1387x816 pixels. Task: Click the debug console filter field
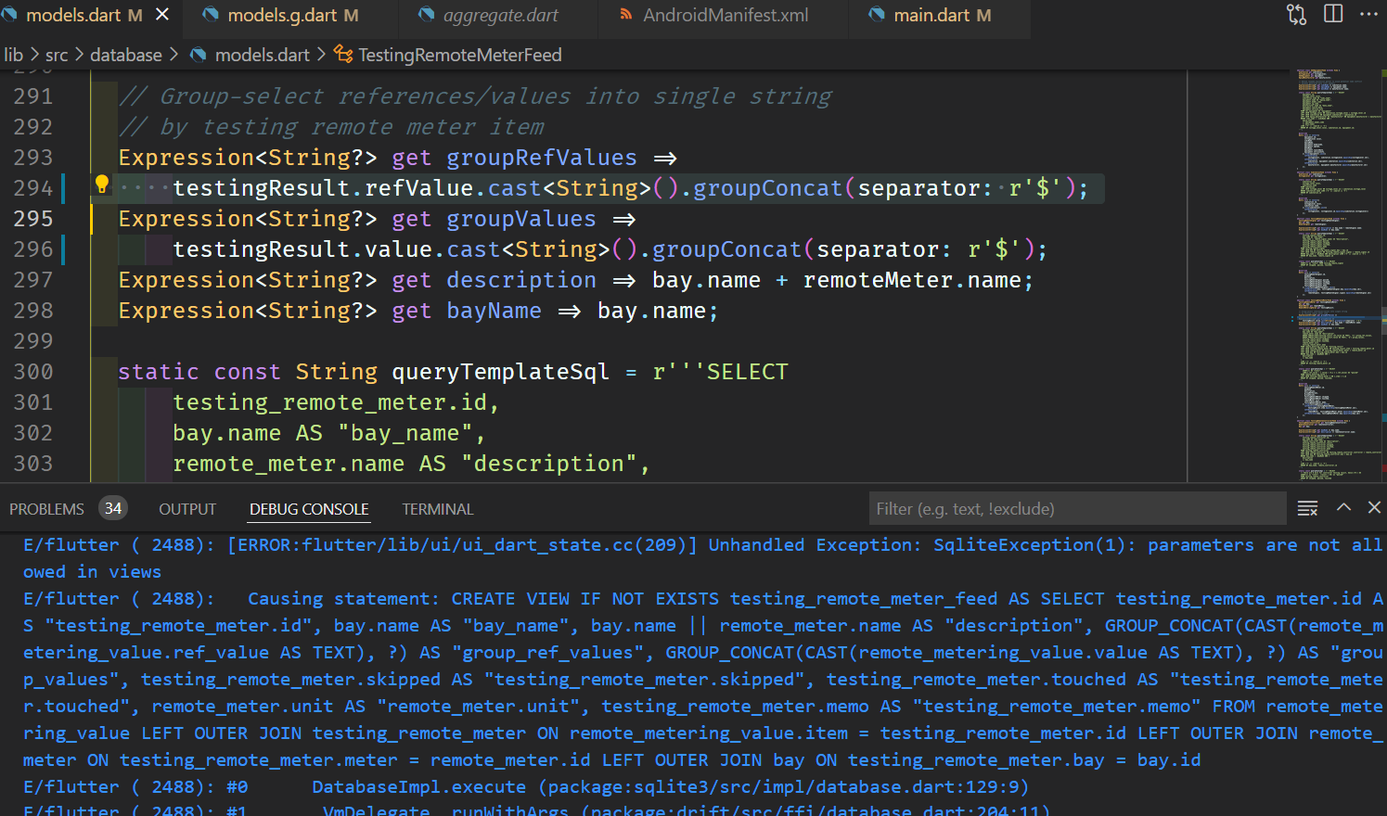point(1076,508)
